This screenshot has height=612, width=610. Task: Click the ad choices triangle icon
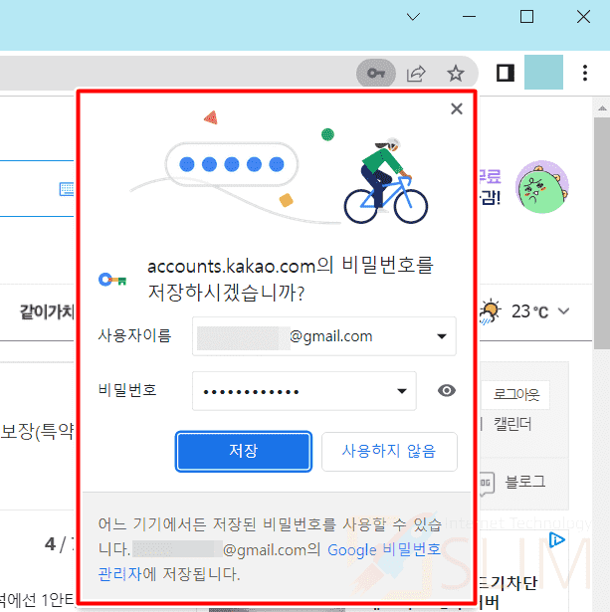pyautogui.click(x=557, y=539)
